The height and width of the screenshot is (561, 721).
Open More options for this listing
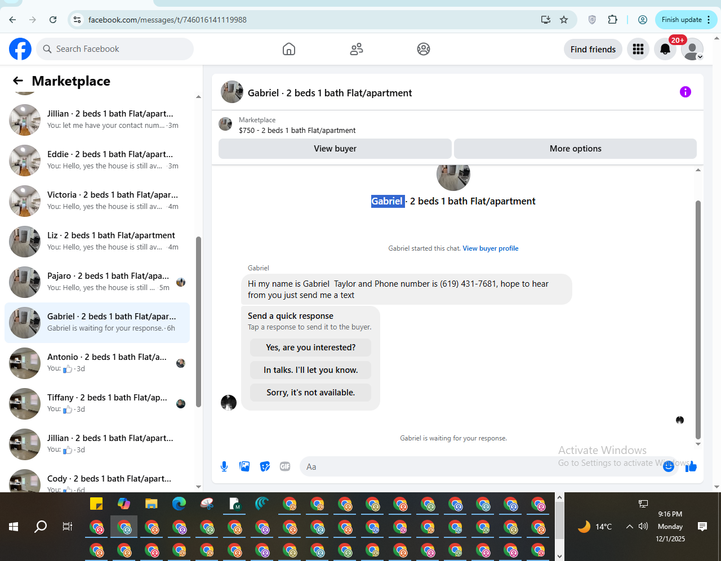coord(575,149)
